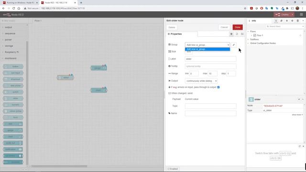
Task: Expand the Flows tree section
Action: tap(249, 32)
